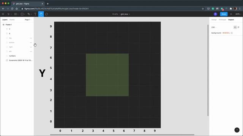Open Pen tool options dropdown arrow
243x136 pixels.
[31, 14]
